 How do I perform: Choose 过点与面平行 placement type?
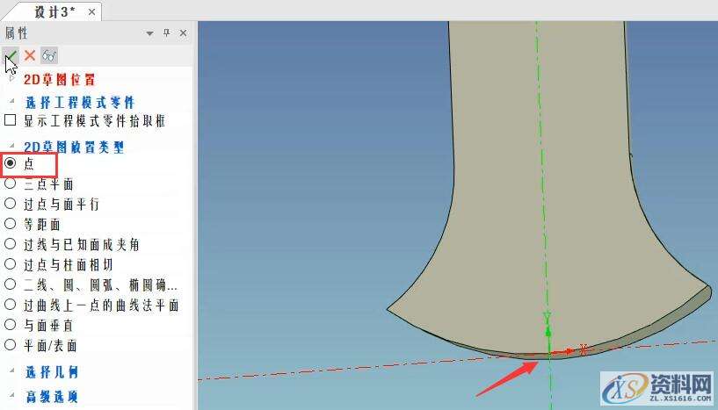pyautogui.click(x=11, y=204)
